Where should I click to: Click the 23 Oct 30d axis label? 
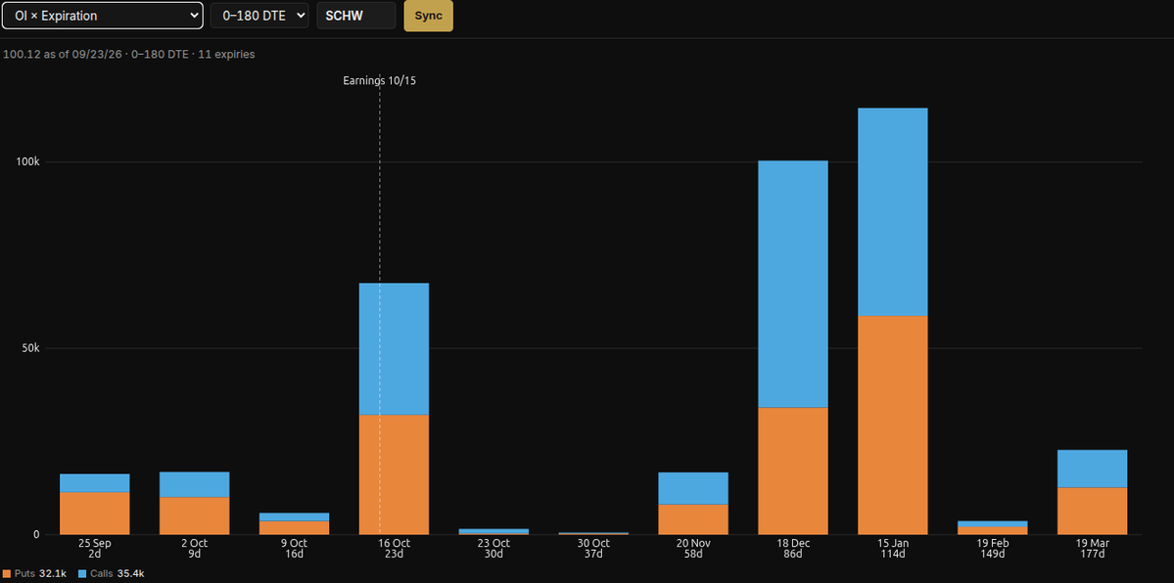(494, 549)
